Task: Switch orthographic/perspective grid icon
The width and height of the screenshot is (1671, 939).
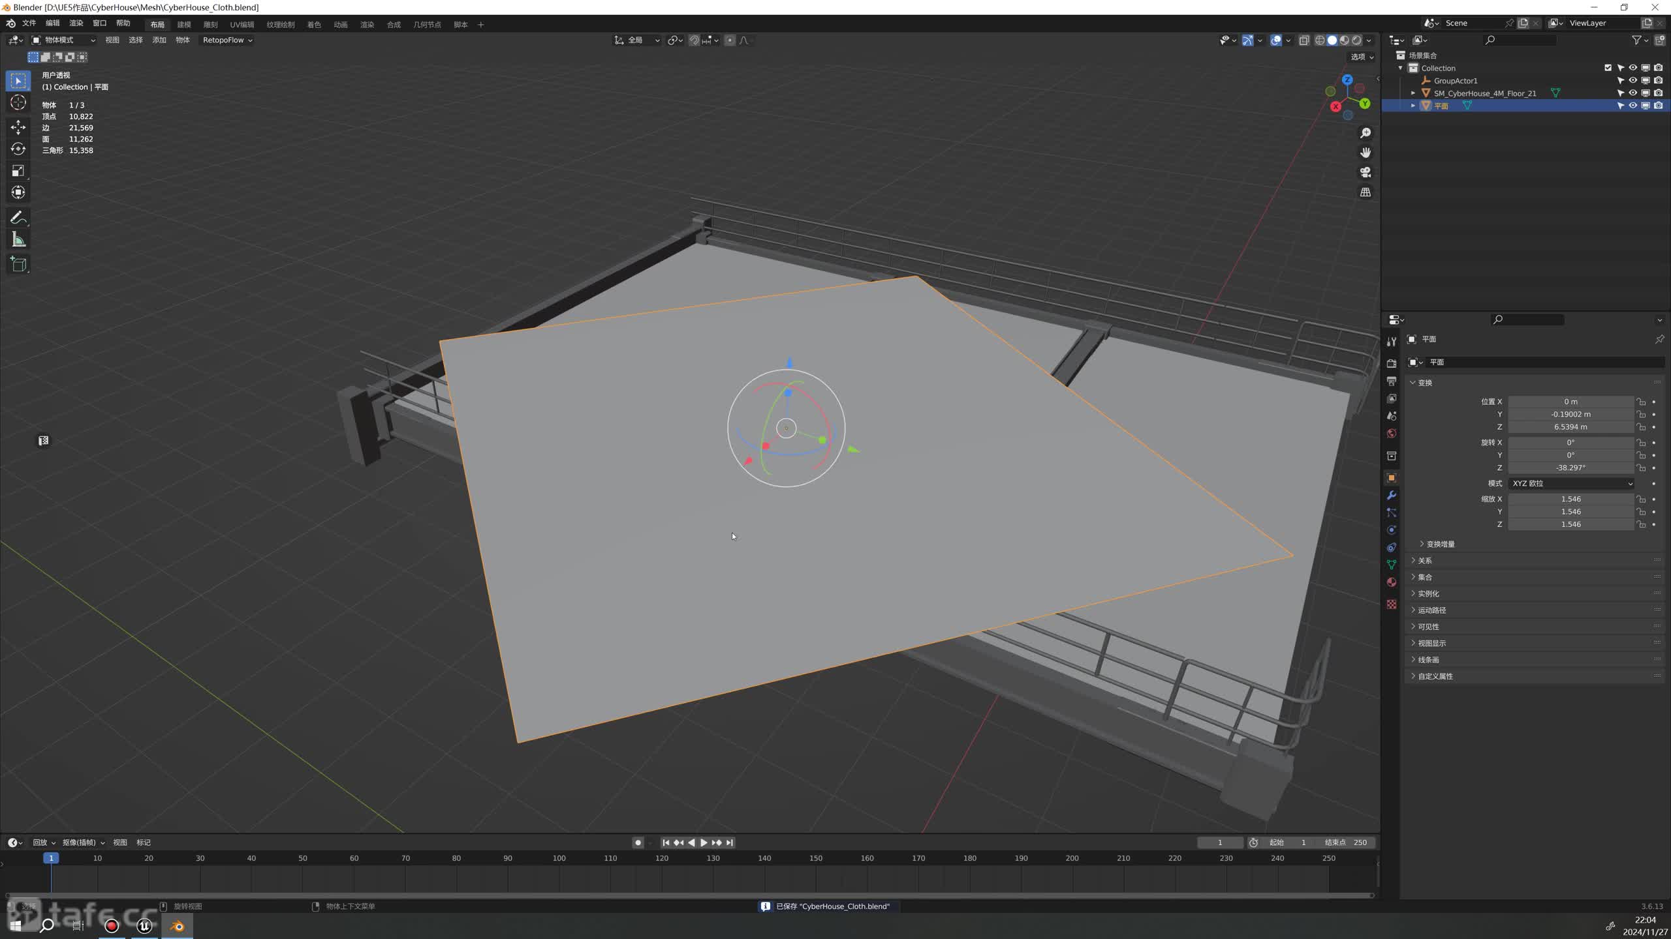Action: 1366,192
